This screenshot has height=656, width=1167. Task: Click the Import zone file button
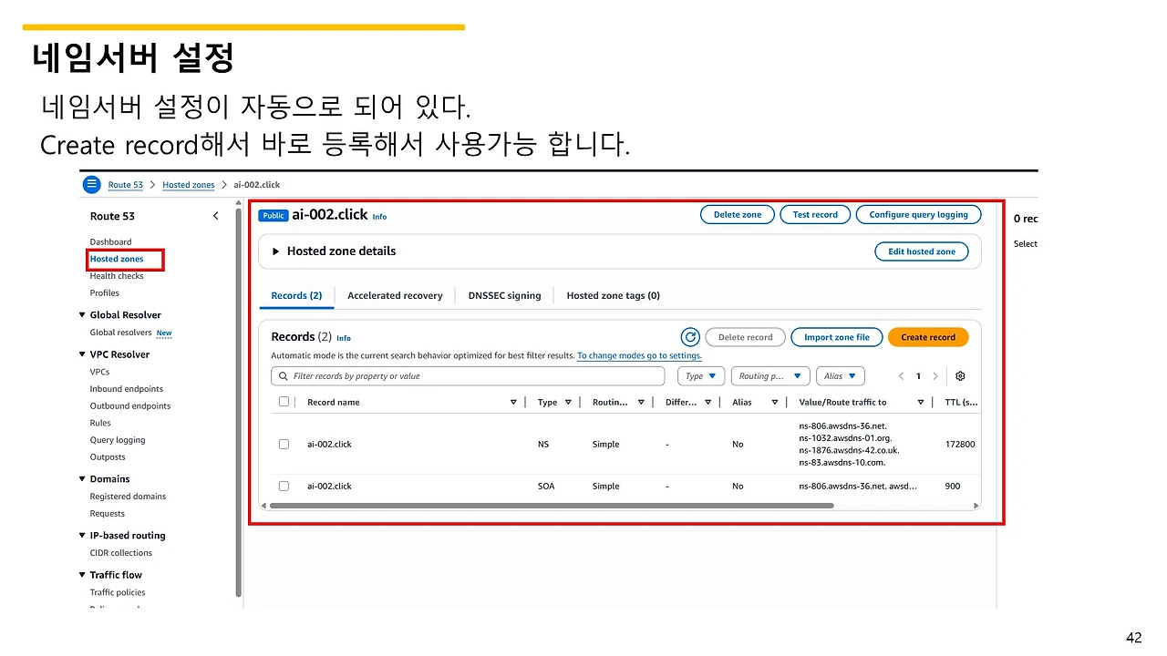[x=837, y=337]
